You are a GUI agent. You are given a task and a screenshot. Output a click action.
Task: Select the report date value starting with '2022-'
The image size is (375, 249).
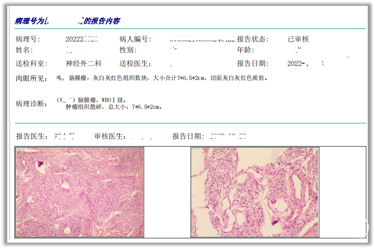click(305, 64)
